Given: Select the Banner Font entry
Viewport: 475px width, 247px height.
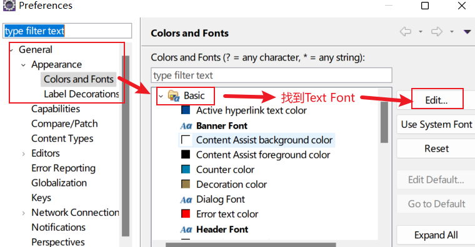Looking at the screenshot, I should [222, 126].
